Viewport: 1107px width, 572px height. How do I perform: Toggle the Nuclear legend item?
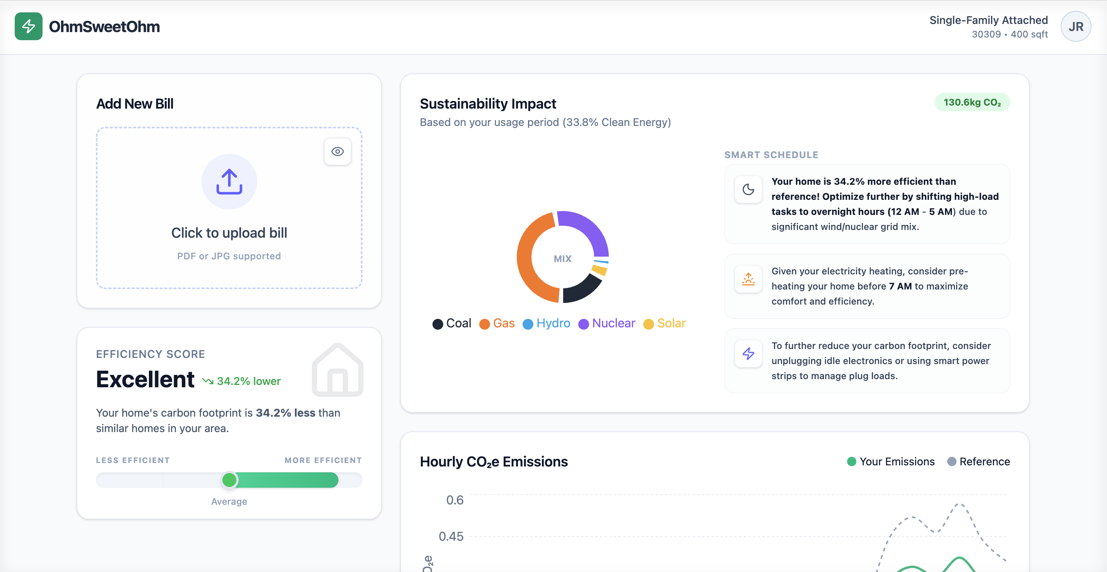click(x=606, y=323)
